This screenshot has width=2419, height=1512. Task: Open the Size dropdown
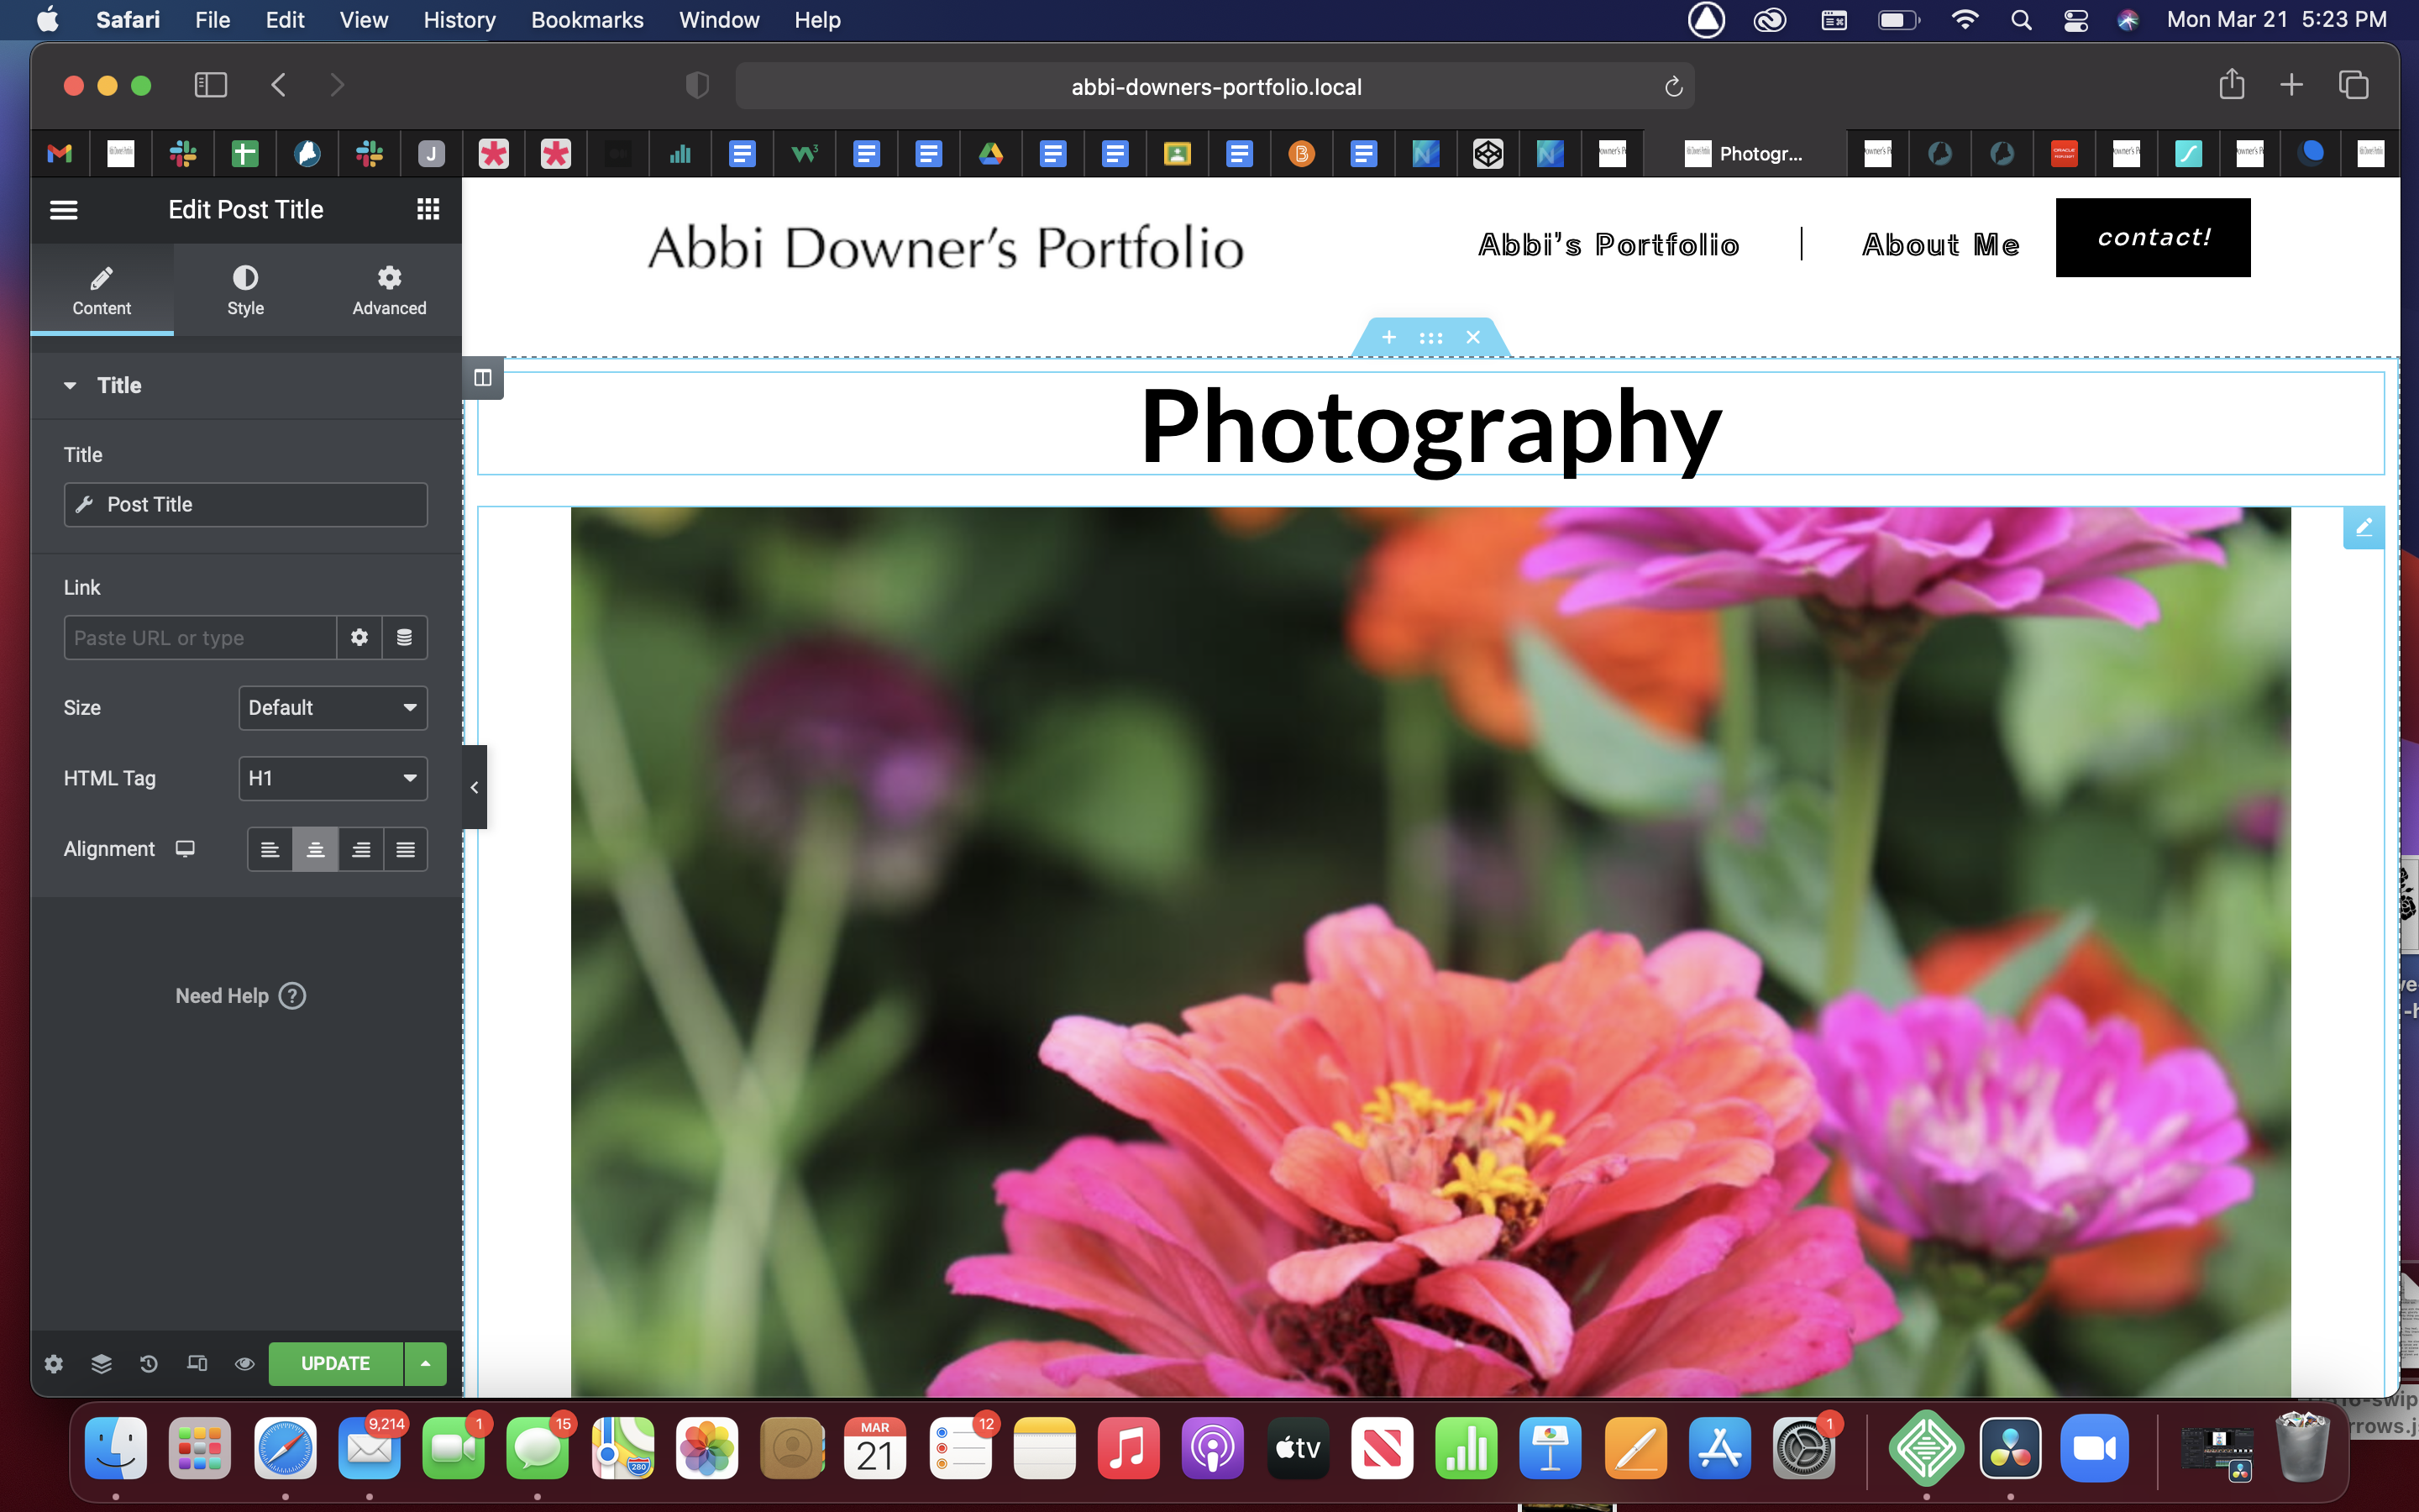(333, 707)
